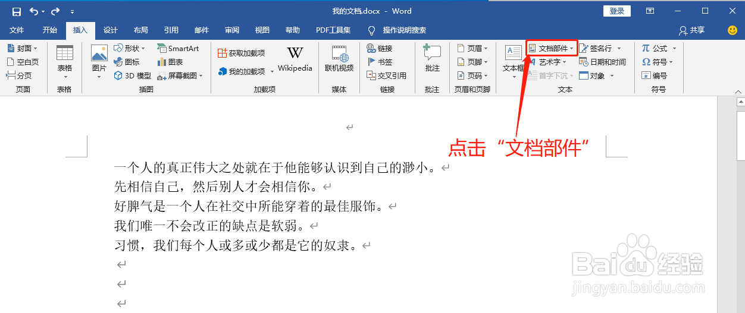745x313 pixels.
Task: Insert a 交叉引用 cross-reference
Action: click(x=387, y=75)
